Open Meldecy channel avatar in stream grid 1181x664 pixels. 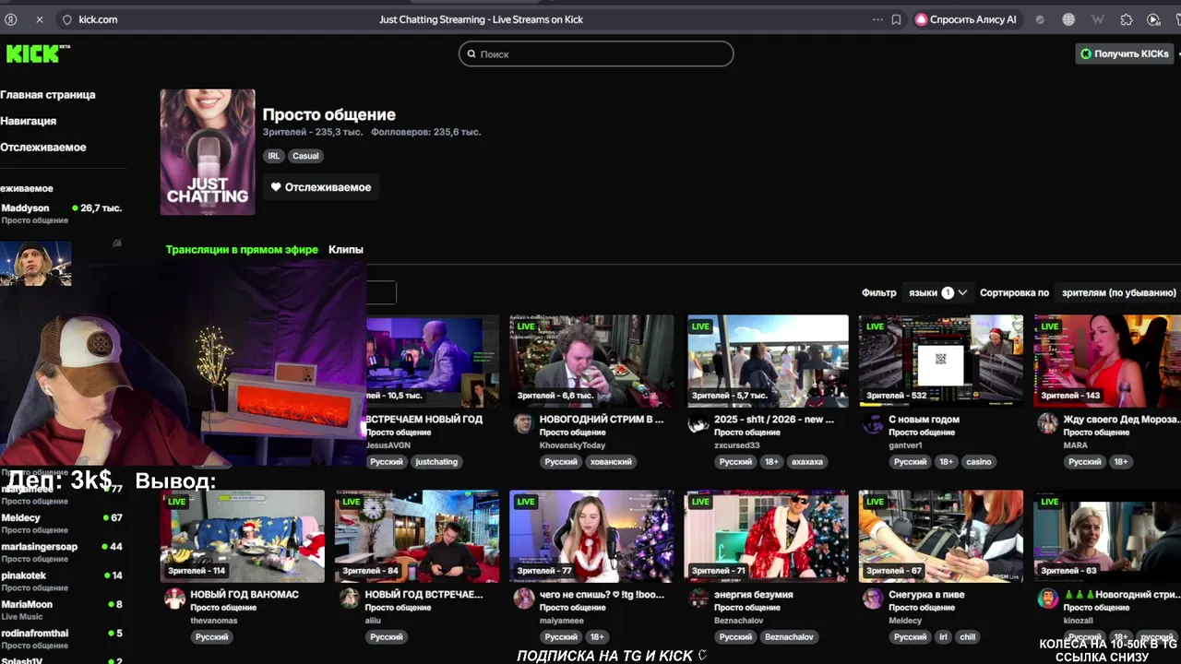pyautogui.click(x=872, y=599)
